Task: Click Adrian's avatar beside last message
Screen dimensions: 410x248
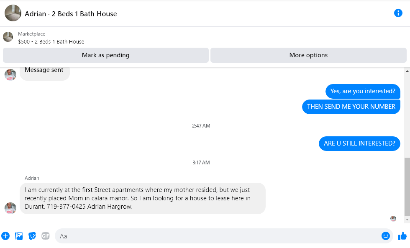Action: coord(10,208)
